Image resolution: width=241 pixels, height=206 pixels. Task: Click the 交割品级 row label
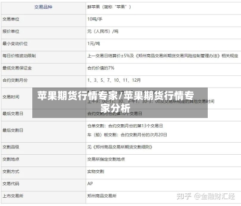11,147
